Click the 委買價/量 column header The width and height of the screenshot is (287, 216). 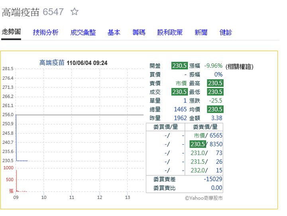165,127
